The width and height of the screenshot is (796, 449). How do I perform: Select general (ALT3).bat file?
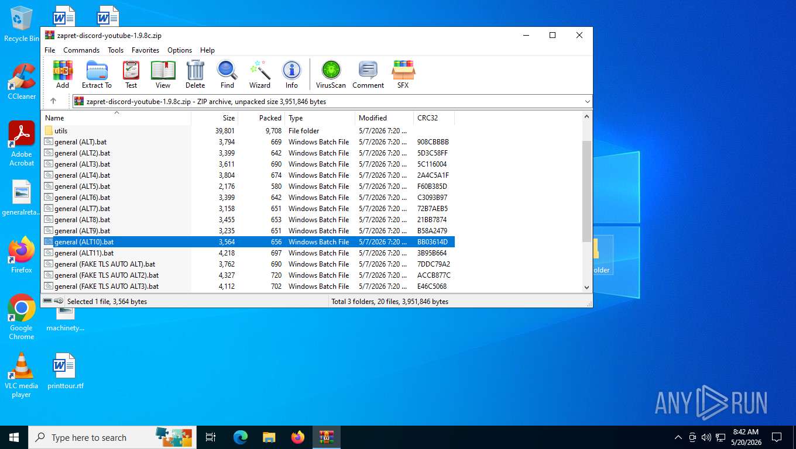(x=248, y=164)
